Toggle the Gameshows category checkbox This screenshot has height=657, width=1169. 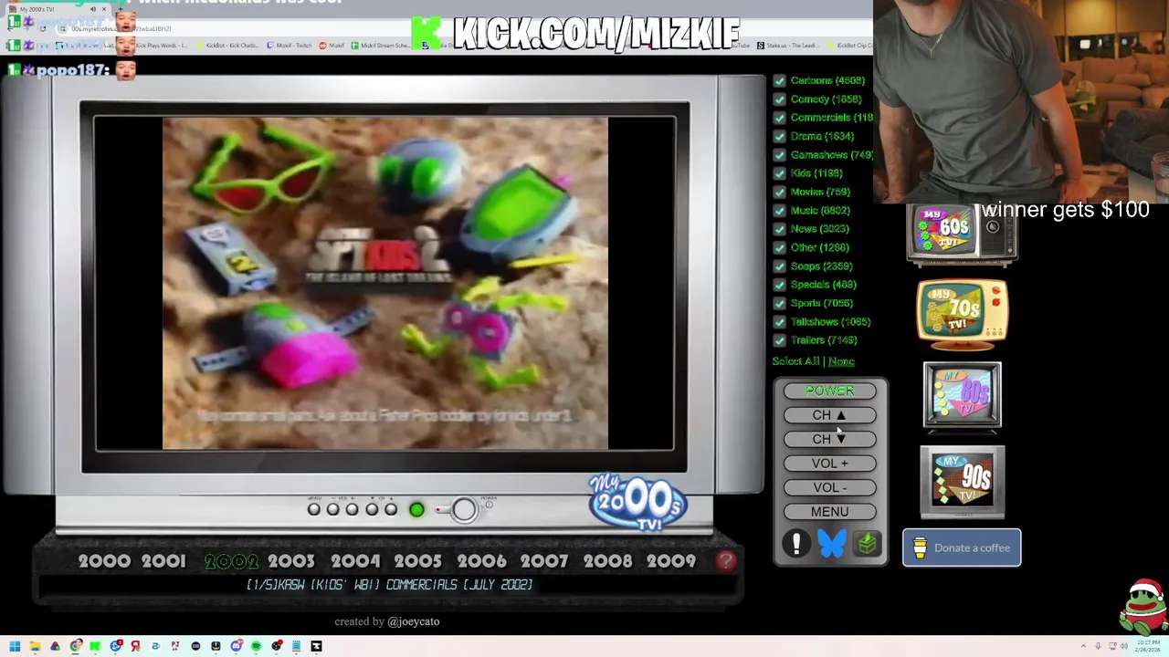779,154
